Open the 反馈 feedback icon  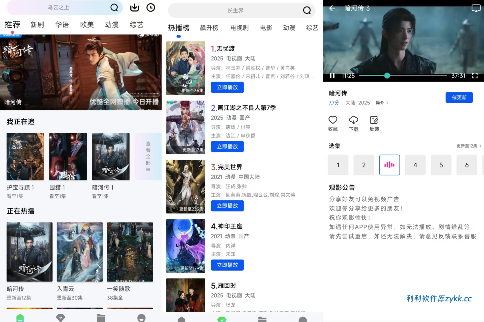coord(374,120)
